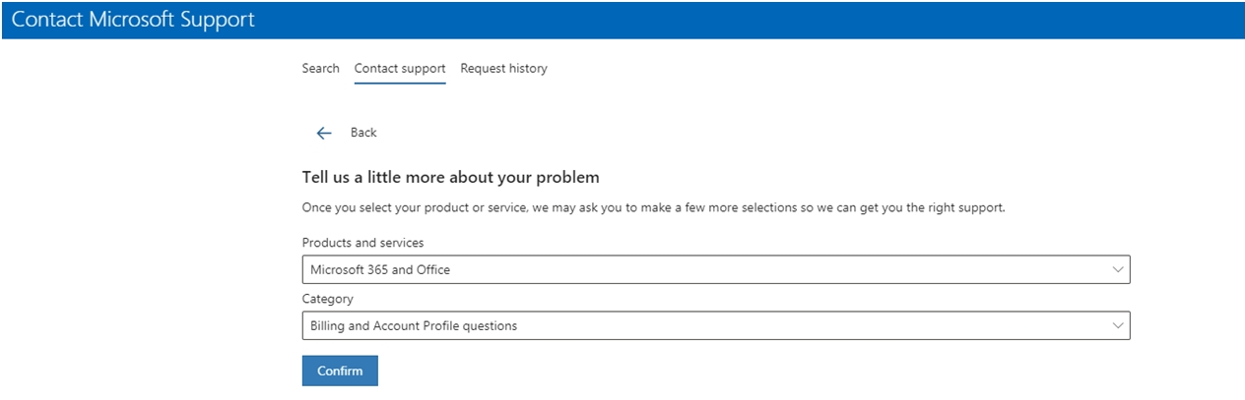
Task: Click chevron in Billing and Account Profile box
Action: click(1117, 325)
